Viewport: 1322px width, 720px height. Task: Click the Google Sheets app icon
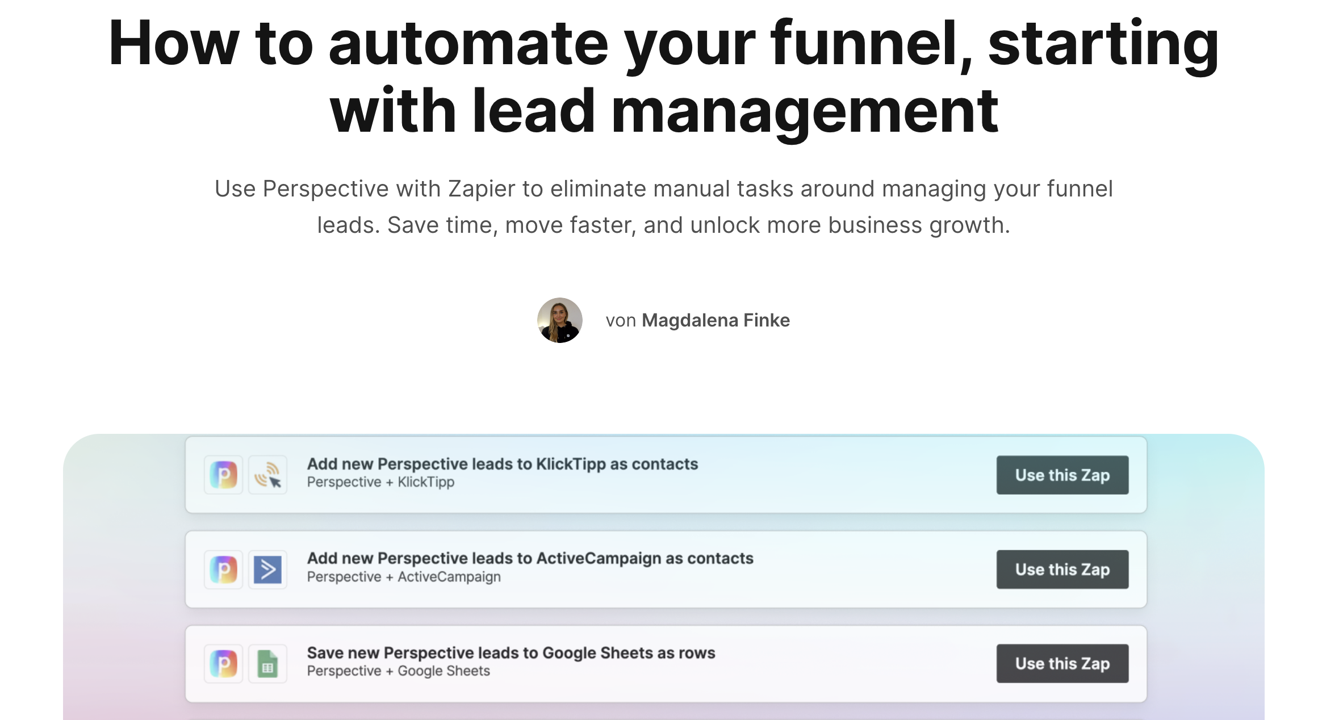click(x=267, y=664)
